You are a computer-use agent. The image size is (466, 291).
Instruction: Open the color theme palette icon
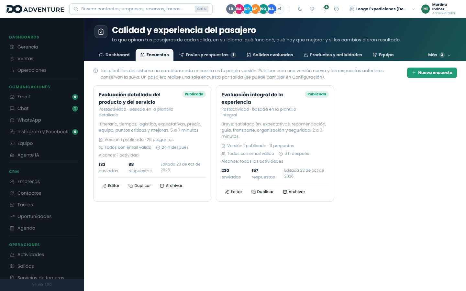[x=312, y=9]
